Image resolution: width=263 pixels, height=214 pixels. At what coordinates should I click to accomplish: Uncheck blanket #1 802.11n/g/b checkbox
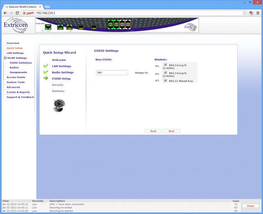[165, 65]
